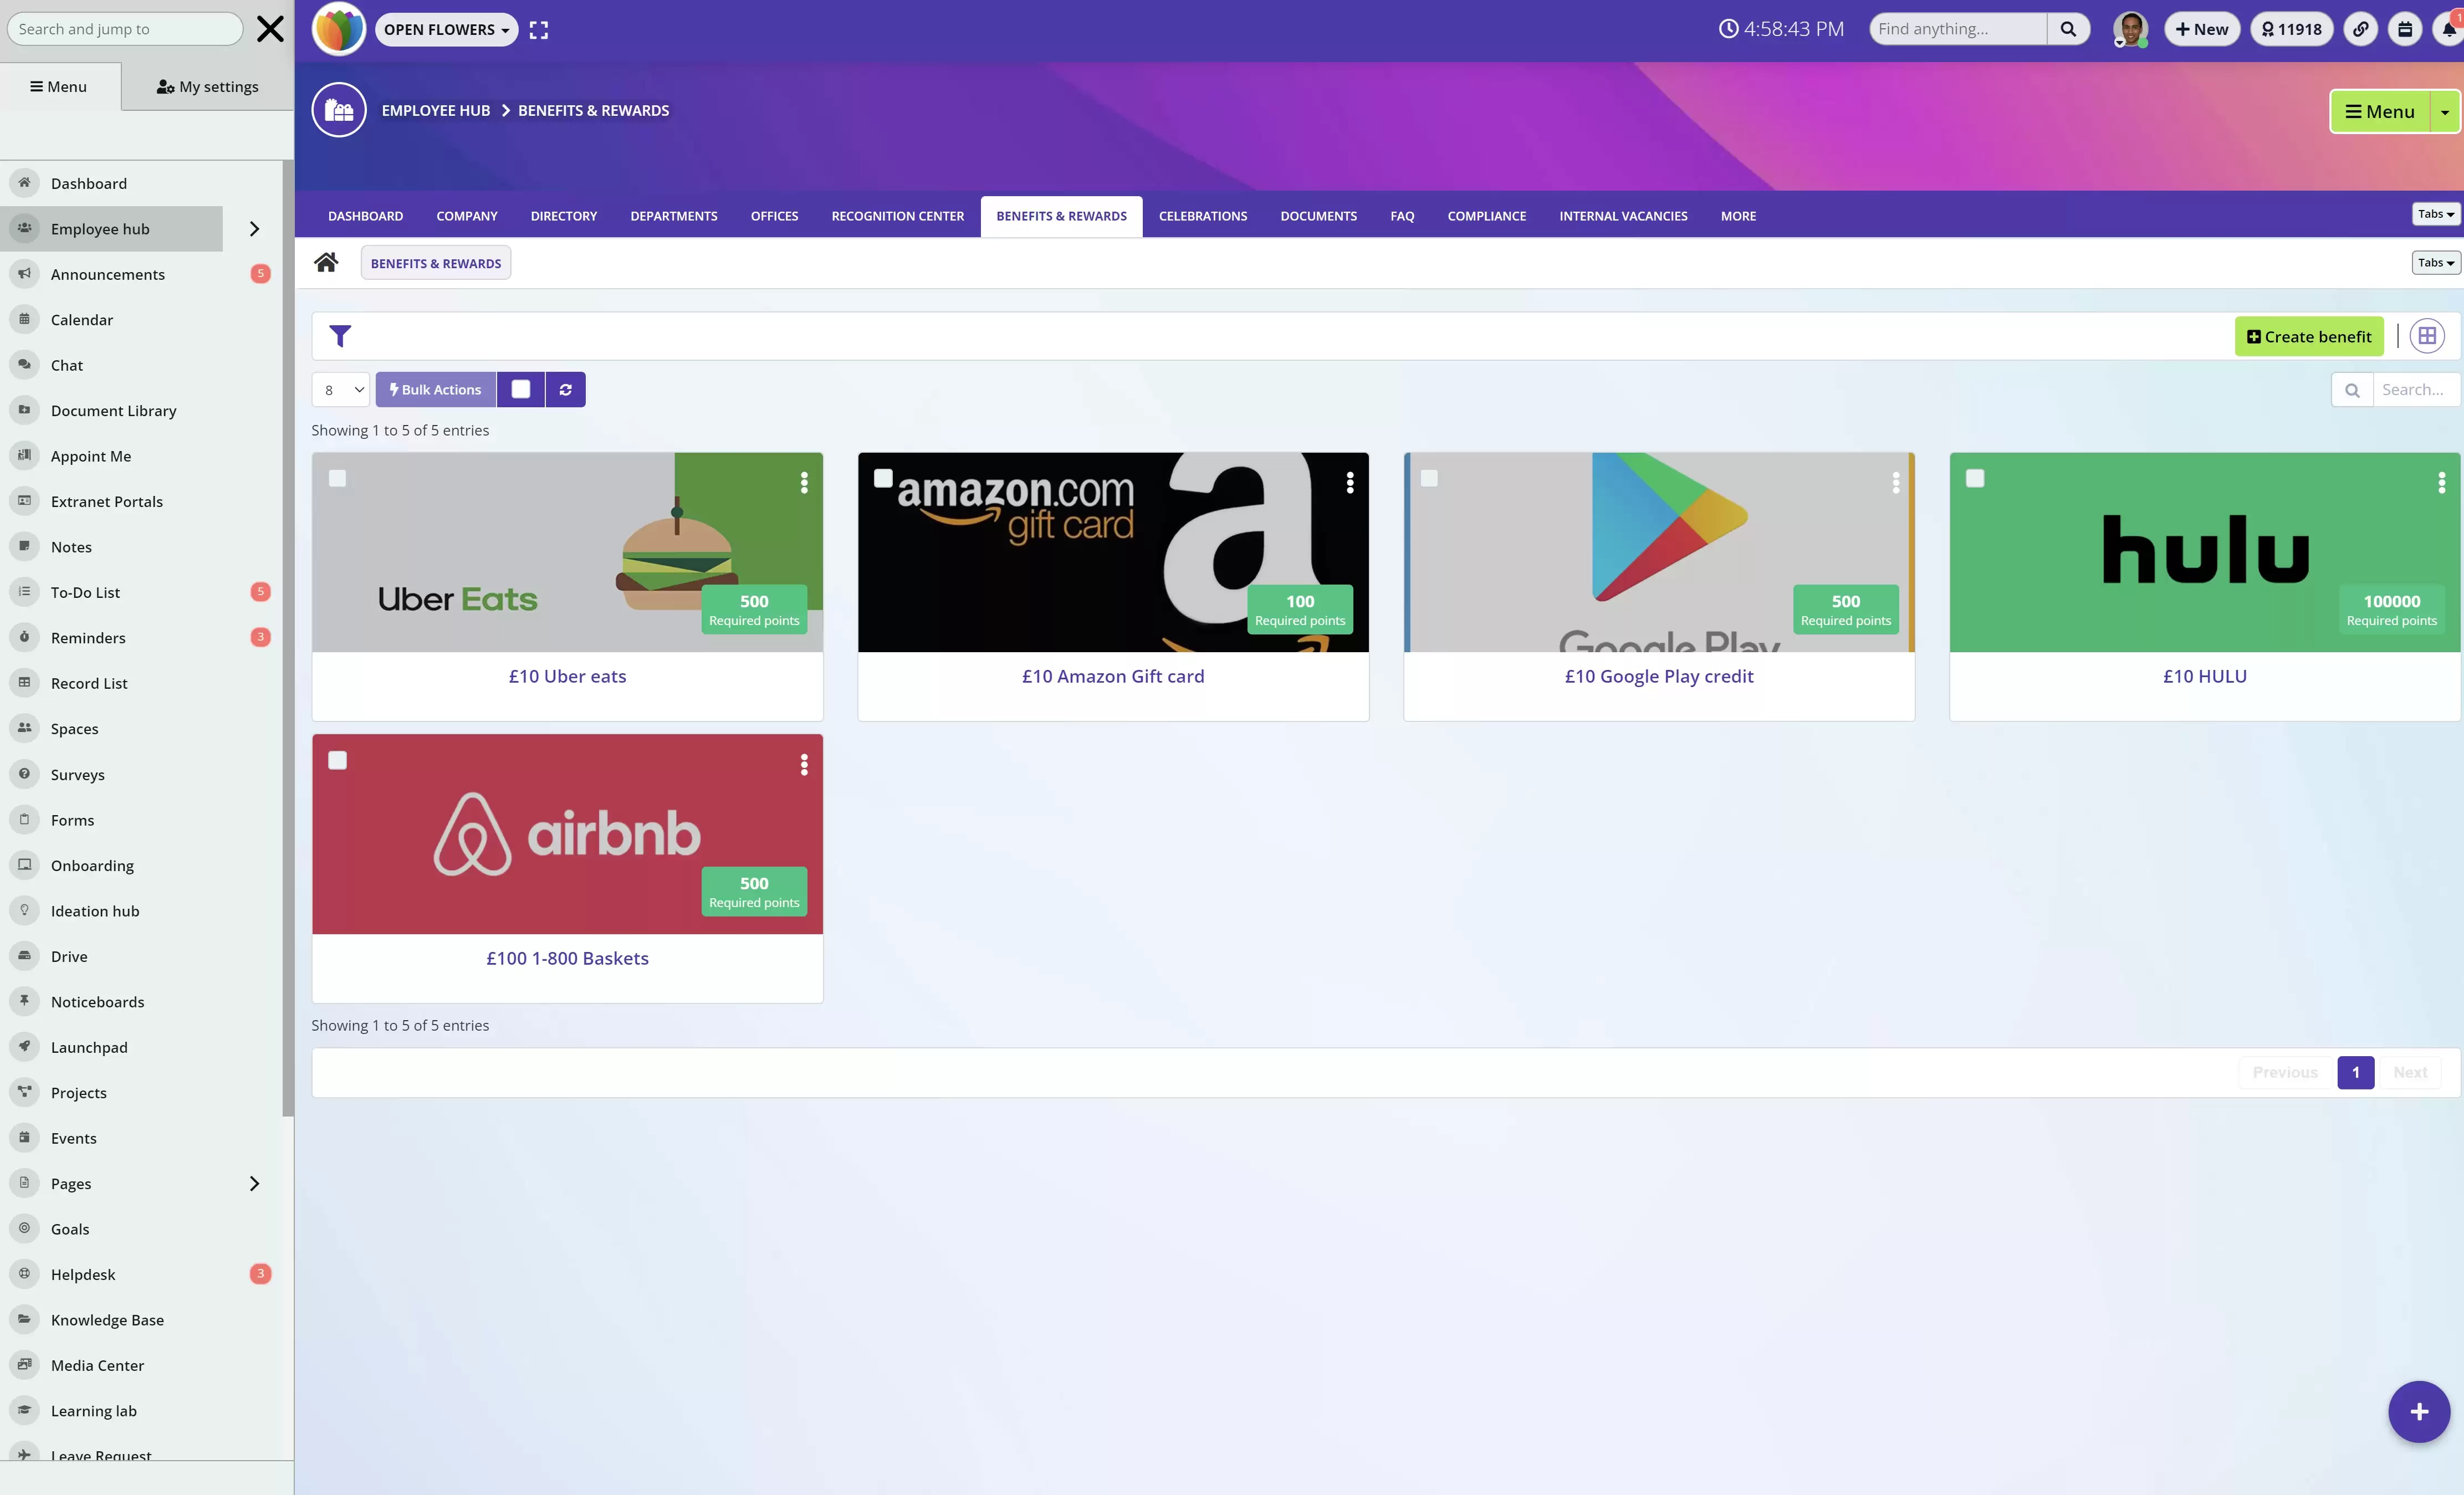Expand Employee hub submenu chevron
Viewport: 2464px width, 1495px height.
pyautogui.click(x=254, y=229)
